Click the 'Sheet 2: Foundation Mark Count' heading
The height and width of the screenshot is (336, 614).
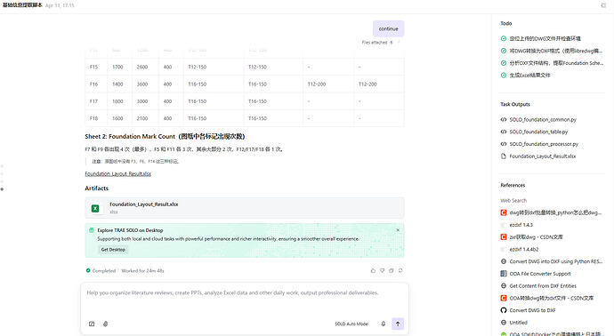click(x=165, y=136)
